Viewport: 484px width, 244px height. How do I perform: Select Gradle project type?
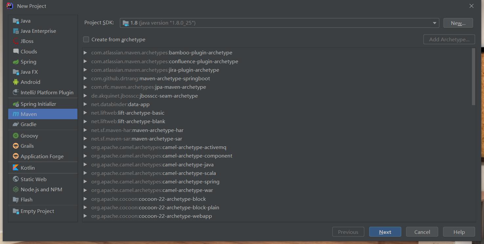(x=43, y=124)
